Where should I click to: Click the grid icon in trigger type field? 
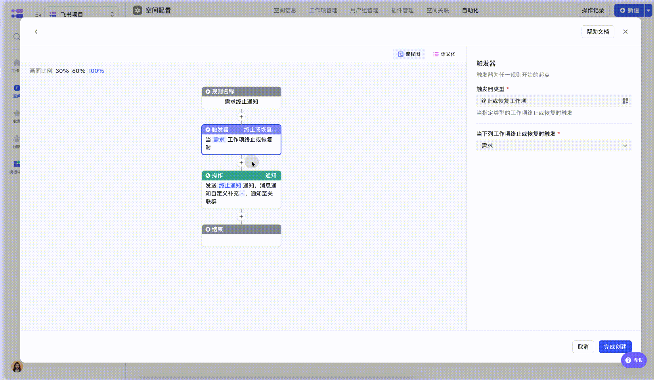pyautogui.click(x=625, y=101)
